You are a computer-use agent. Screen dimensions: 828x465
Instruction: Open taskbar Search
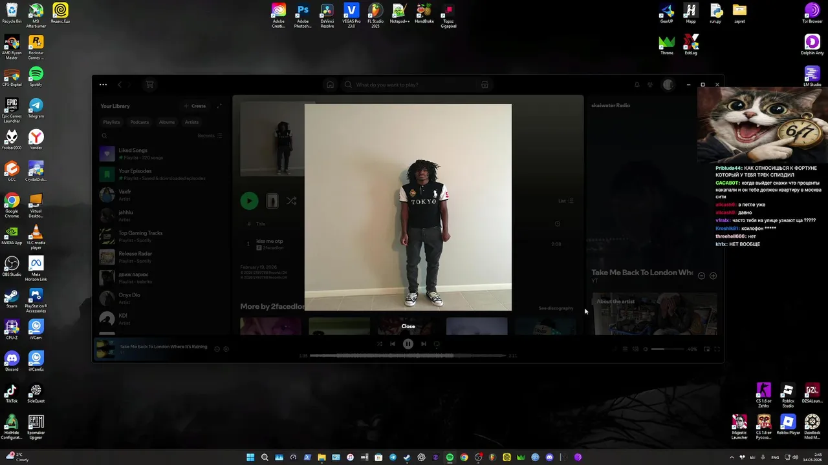(265, 457)
